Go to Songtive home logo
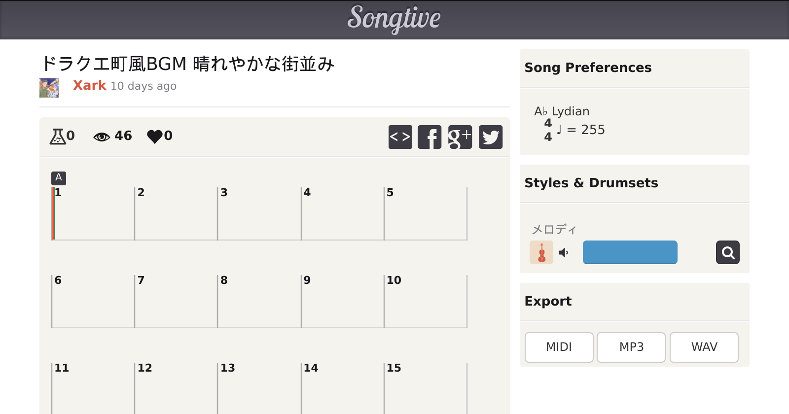The width and height of the screenshot is (789, 414). point(394,19)
